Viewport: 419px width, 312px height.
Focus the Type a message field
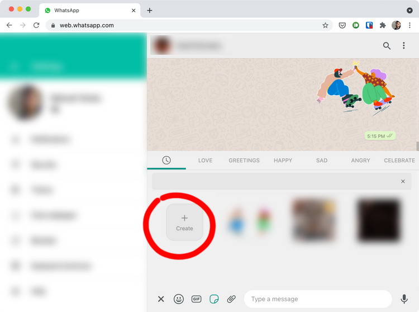pos(318,299)
